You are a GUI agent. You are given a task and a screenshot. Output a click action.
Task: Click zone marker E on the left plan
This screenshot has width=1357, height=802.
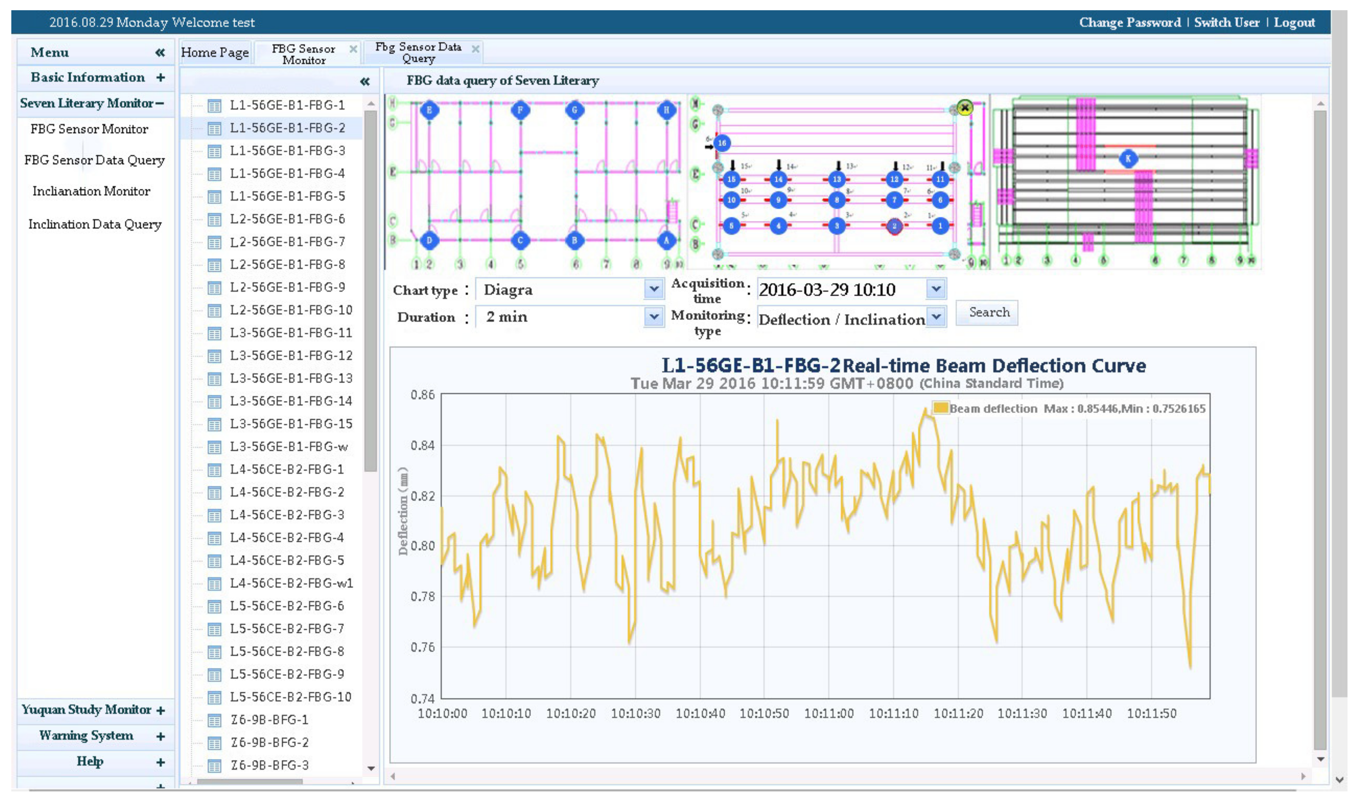tap(429, 110)
